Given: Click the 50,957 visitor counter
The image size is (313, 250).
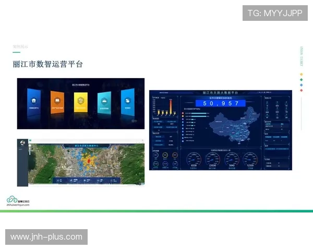Looking at the screenshot, I should coord(220,103).
